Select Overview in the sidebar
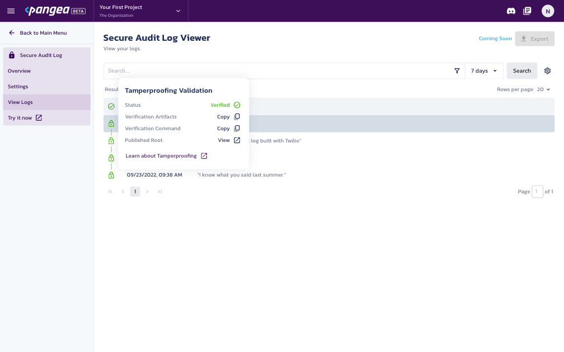564x352 pixels. (x=20, y=71)
